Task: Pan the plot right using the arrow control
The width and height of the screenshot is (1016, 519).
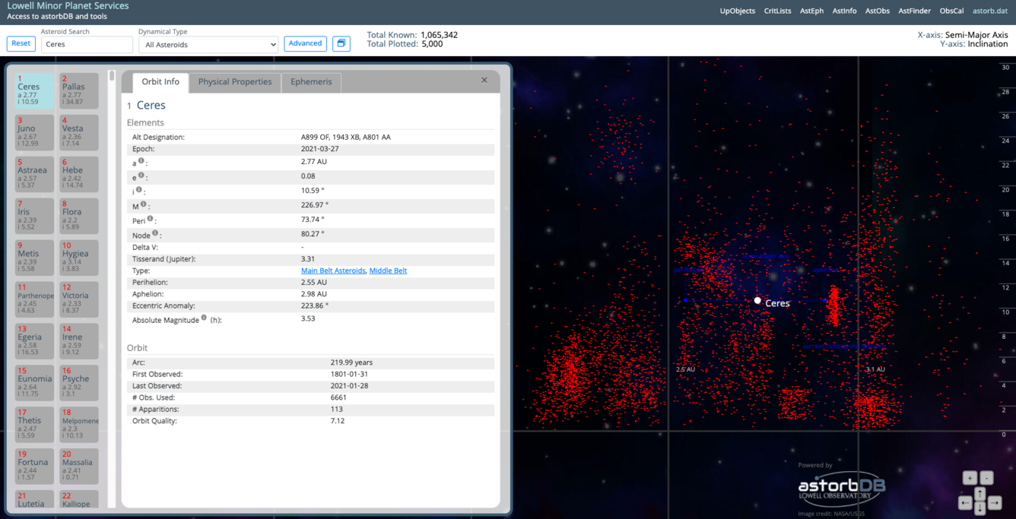Action: (x=994, y=502)
